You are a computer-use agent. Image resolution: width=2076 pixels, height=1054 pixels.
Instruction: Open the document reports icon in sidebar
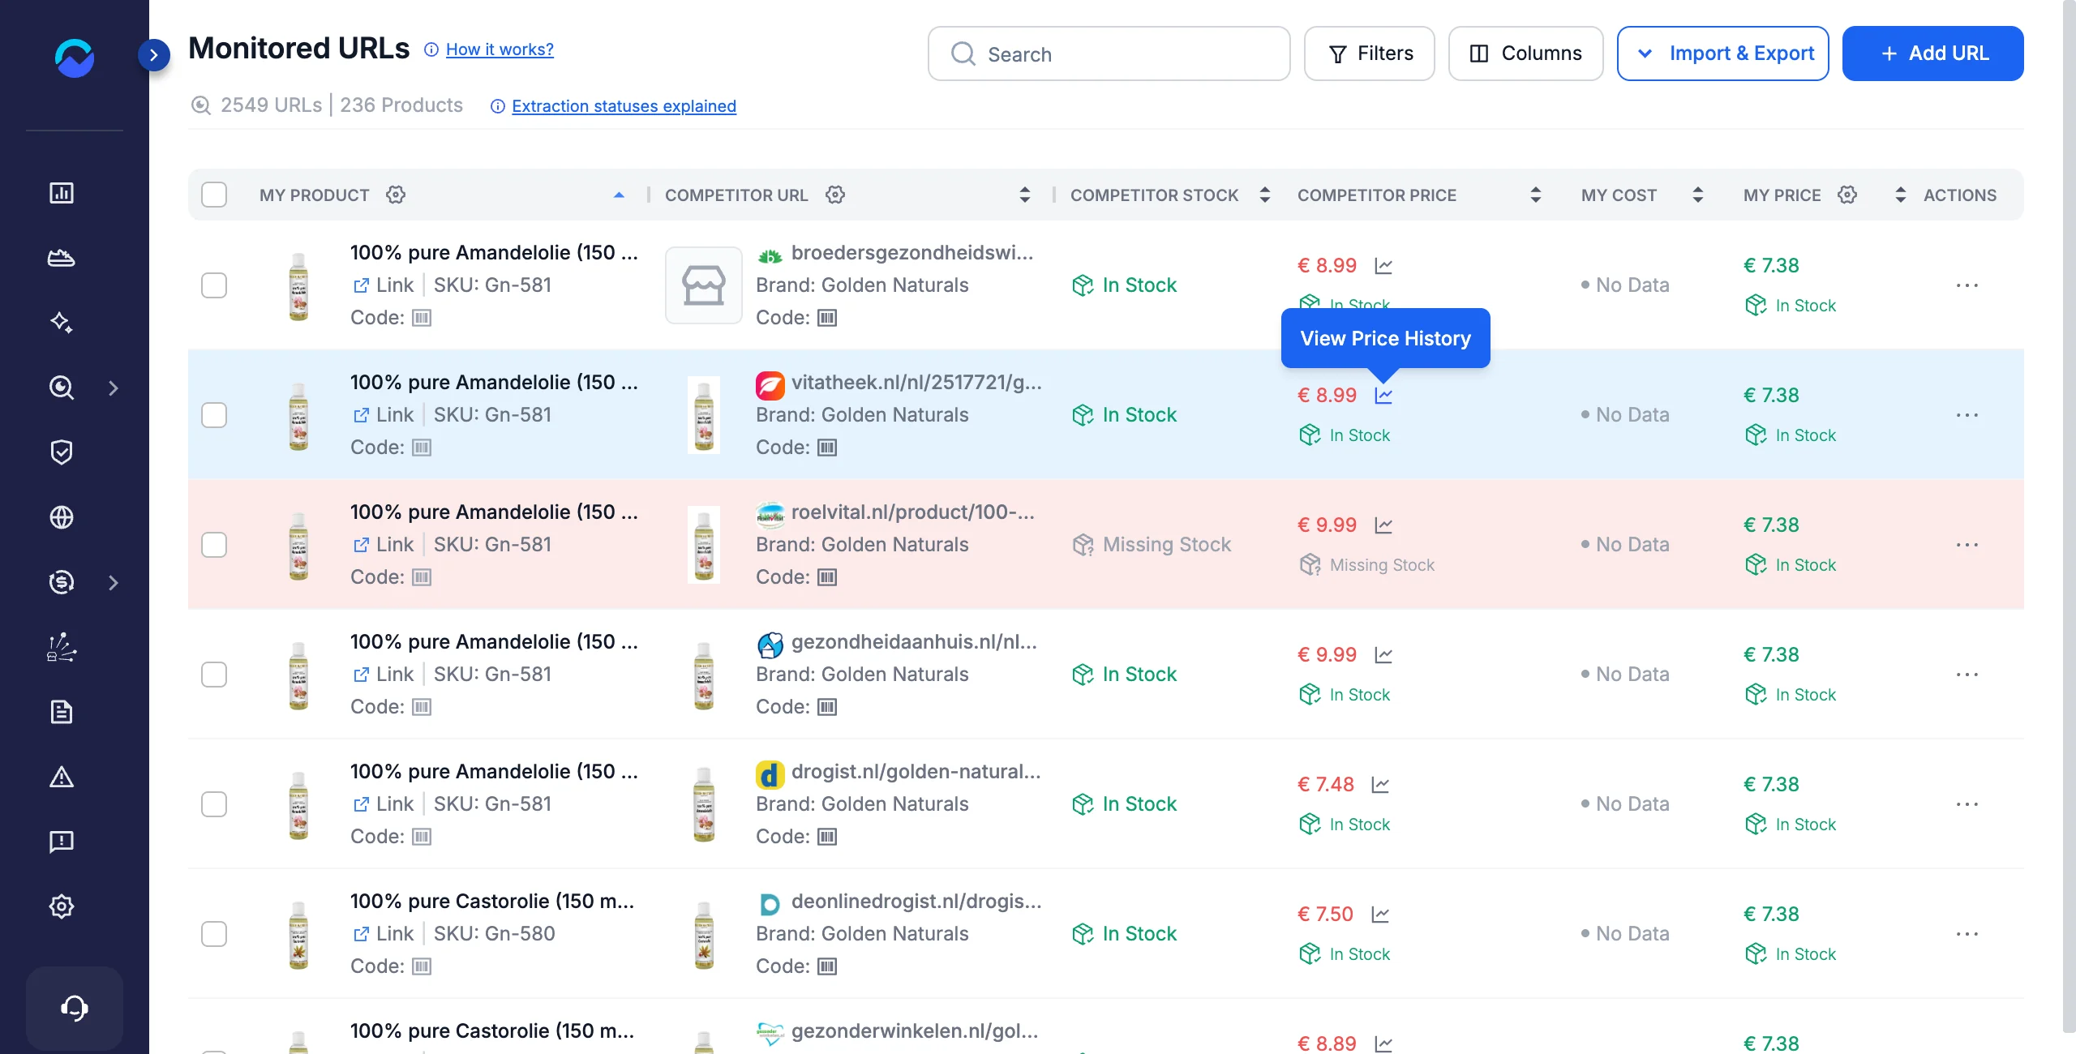pyautogui.click(x=62, y=712)
